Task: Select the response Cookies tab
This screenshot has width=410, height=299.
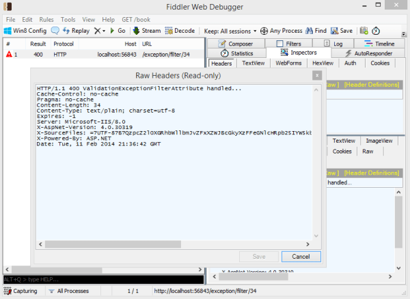Action: 342,152
